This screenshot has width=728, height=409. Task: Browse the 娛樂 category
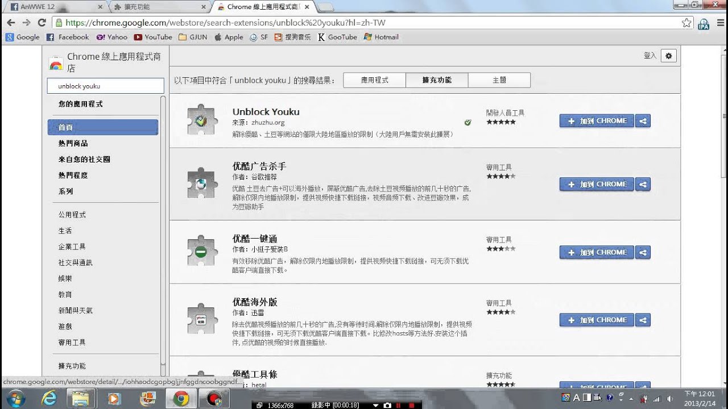(65, 278)
